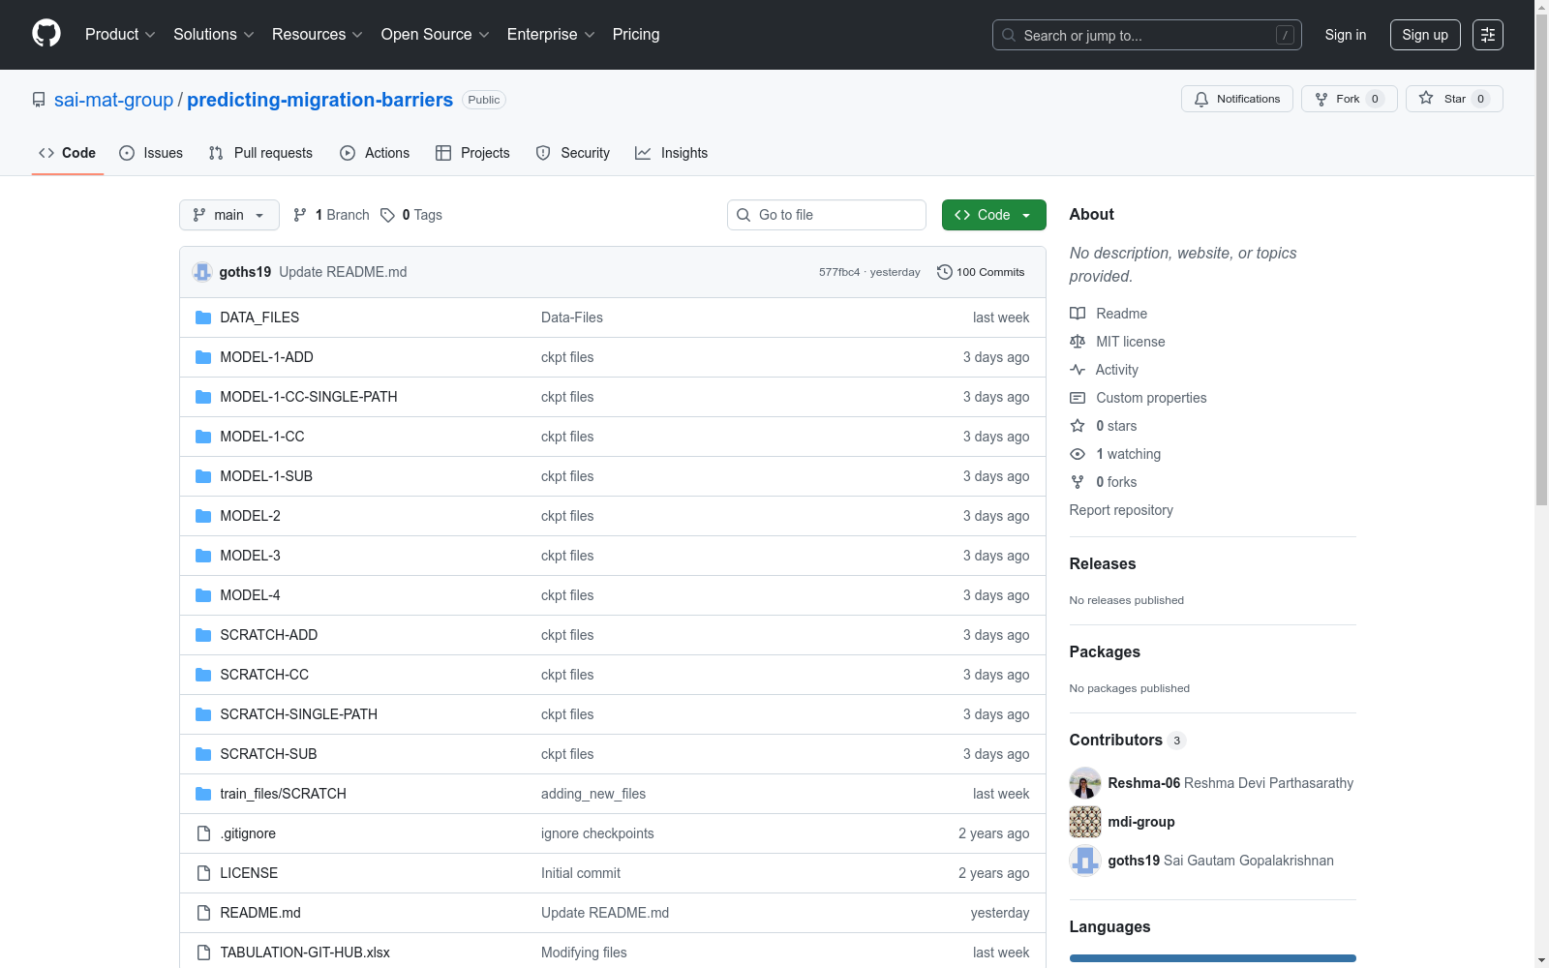Open the SCRATCH-SINGLE-PATH folder

(x=299, y=714)
